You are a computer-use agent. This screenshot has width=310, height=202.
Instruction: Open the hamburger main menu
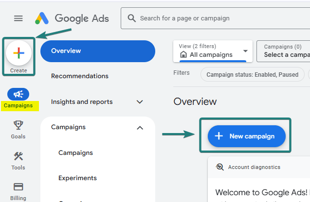point(18,18)
